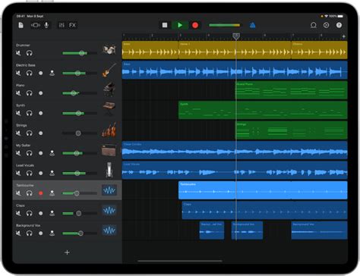Adjust the Background Vox volume slider

pyautogui.click(x=80, y=233)
